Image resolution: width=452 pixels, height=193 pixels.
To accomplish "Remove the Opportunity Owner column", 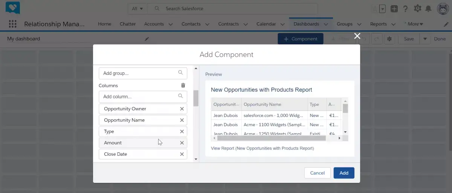I will 182,109.
